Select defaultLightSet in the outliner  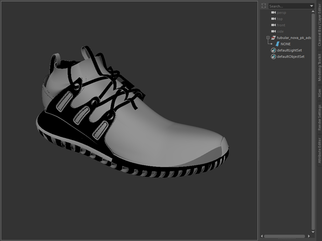(290, 50)
